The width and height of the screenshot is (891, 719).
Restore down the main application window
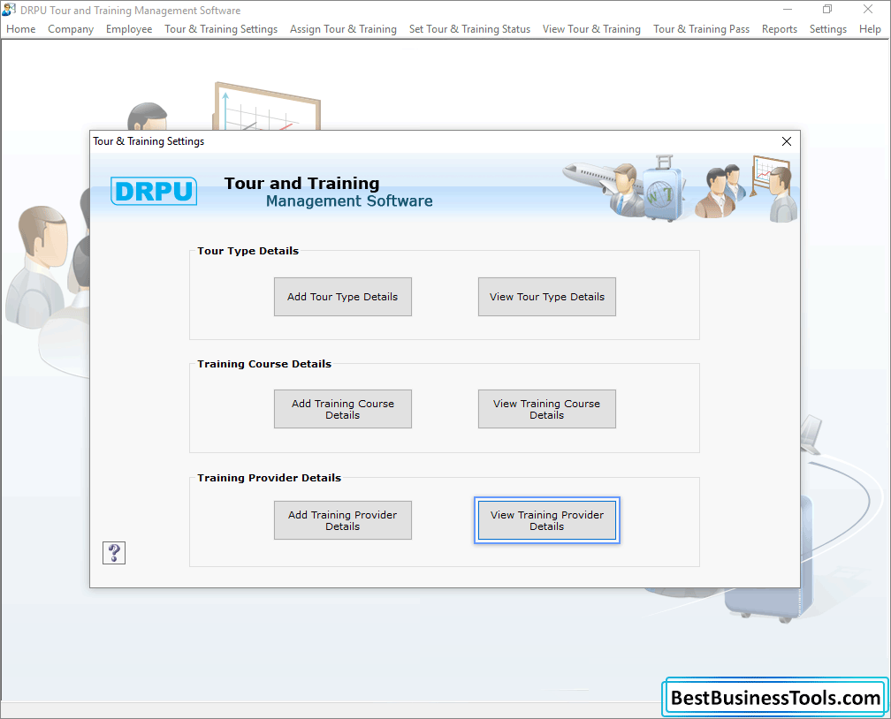pyautogui.click(x=827, y=10)
